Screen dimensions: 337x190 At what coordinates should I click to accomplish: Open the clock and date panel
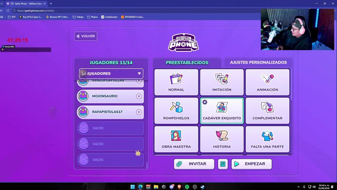point(324,187)
